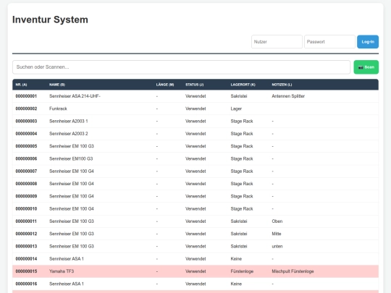This screenshot has width=391, height=293.
Task: Click the Nutzer input field
Action: [x=277, y=42]
